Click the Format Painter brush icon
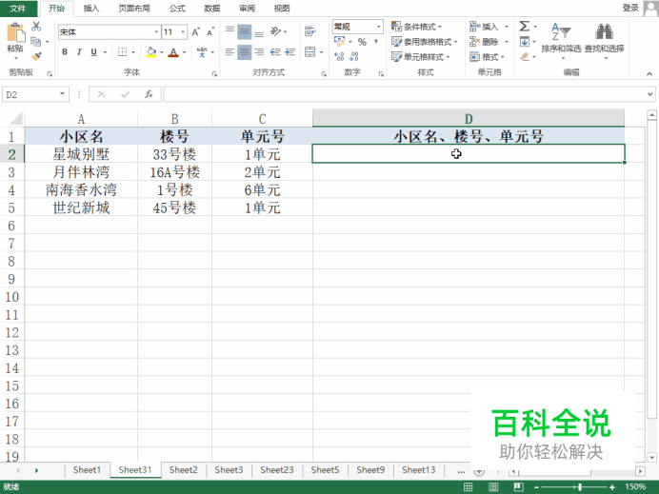659x494 pixels. (x=36, y=55)
